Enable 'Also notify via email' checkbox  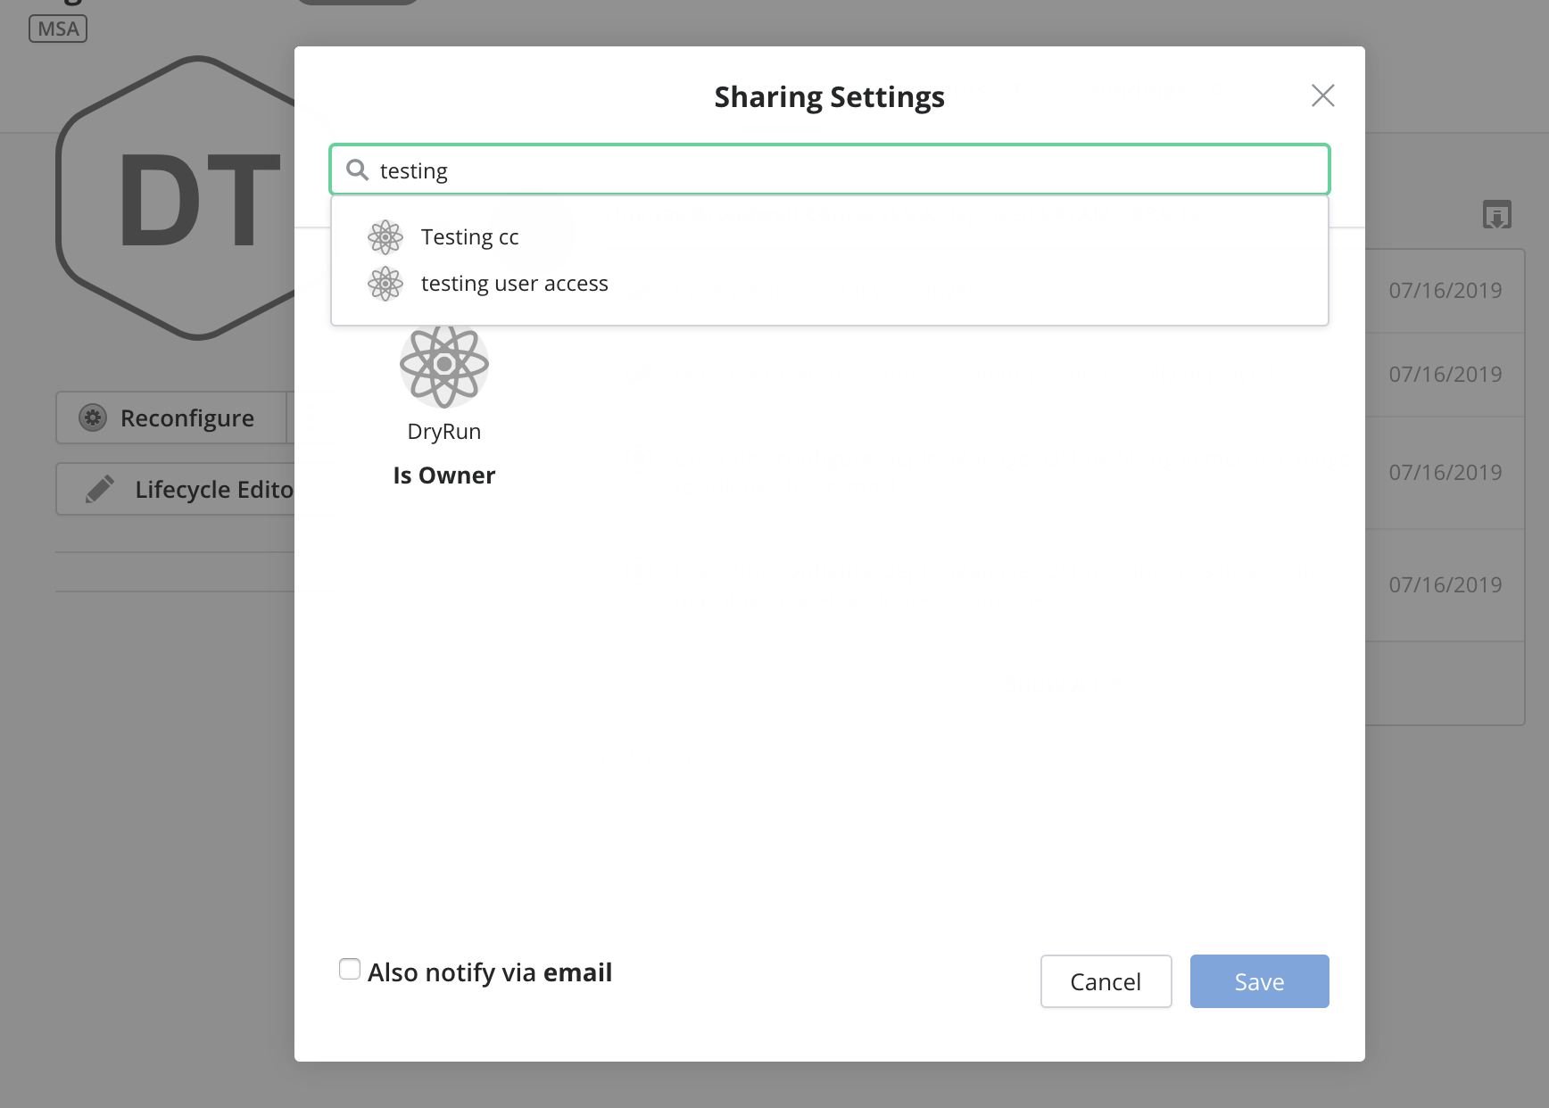(x=350, y=969)
